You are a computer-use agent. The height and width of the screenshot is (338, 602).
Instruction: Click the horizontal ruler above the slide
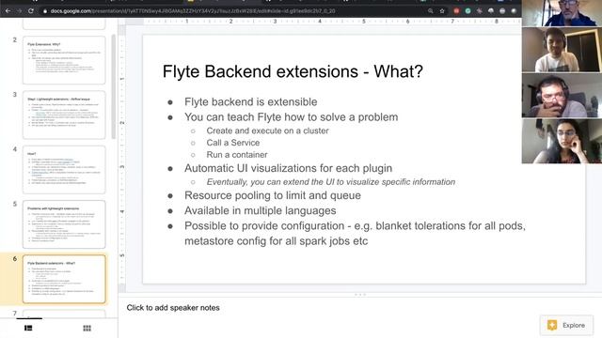click(x=324, y=22)
